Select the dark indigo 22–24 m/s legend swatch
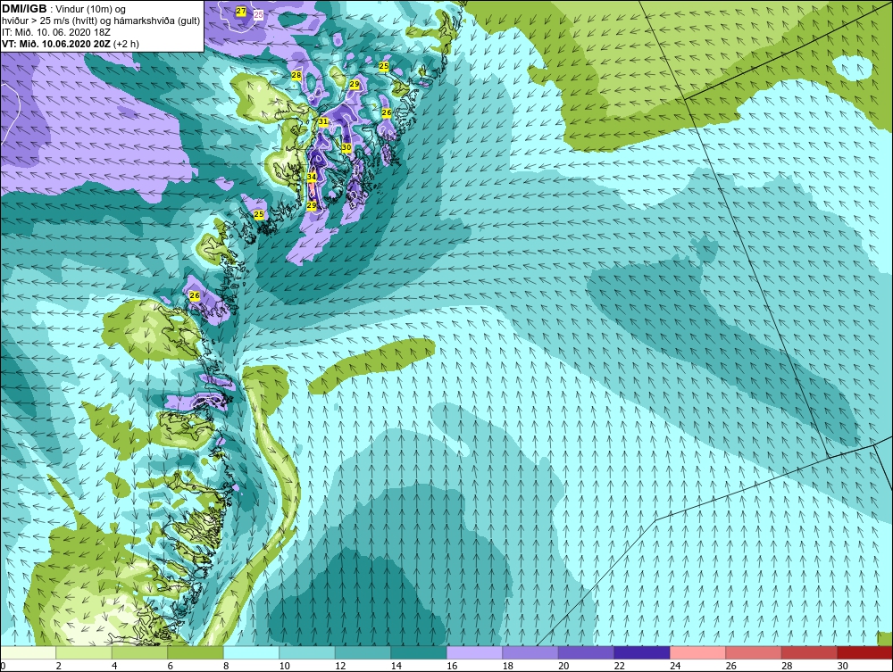This screenshot has height=672, width=893. (x=642, y=652)
